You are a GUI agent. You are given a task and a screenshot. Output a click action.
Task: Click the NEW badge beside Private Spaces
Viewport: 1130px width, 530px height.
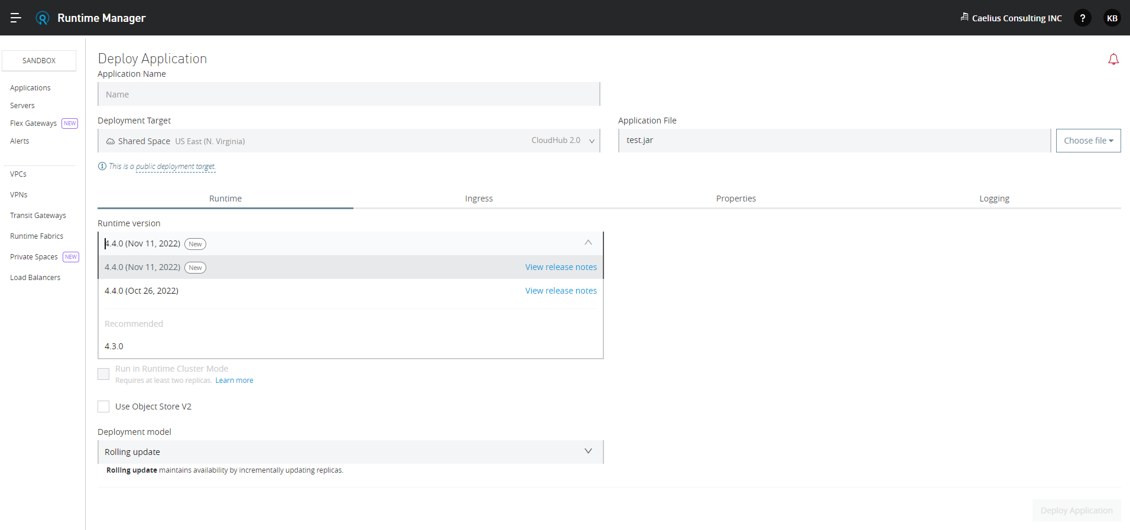(x=71, y=256)
